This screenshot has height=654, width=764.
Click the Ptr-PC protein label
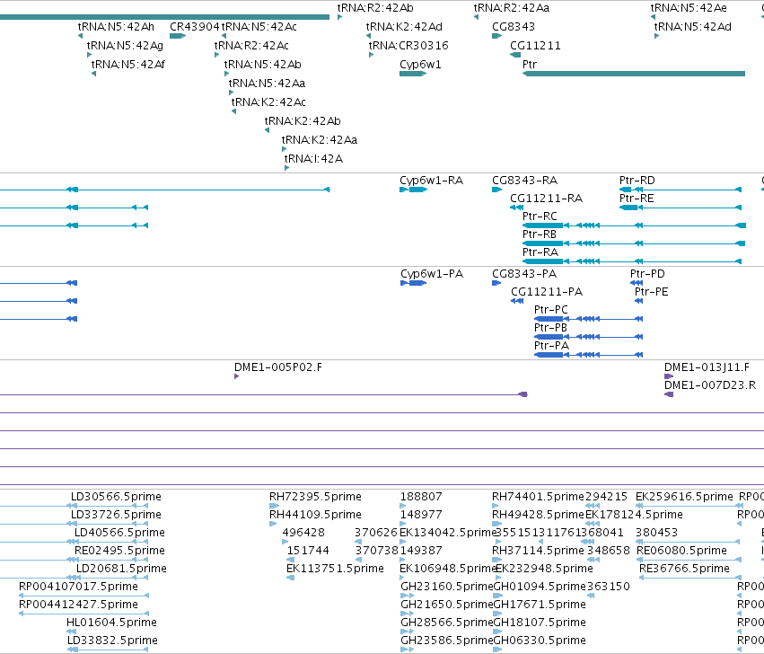coord(551,310)
